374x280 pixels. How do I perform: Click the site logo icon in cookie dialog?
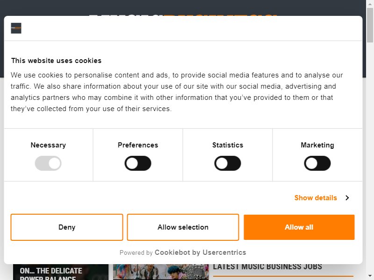coord(16,28)
